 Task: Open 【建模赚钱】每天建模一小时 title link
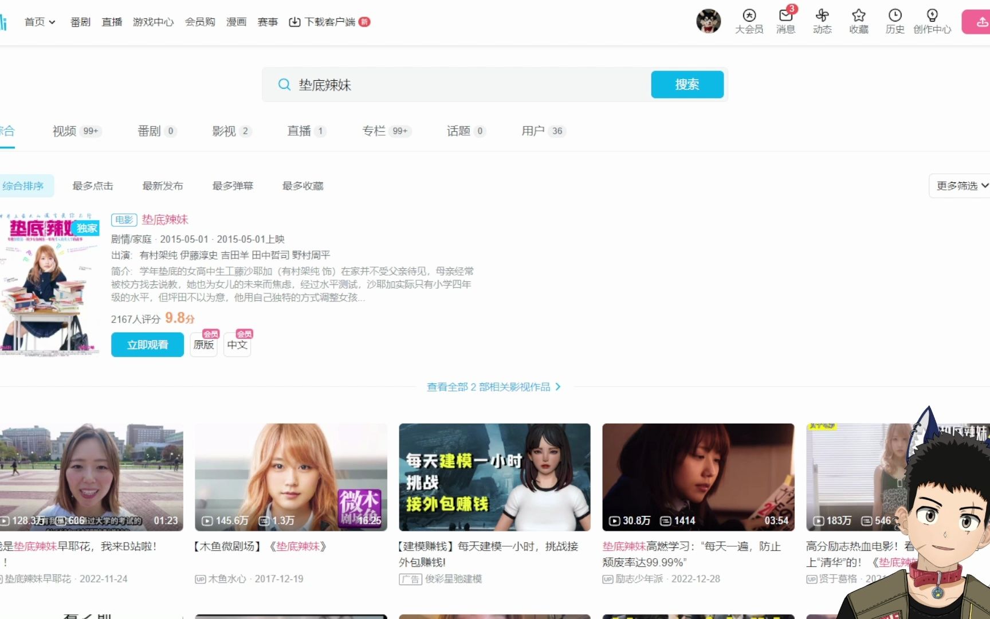pyautogui.click(x=488, y=554)
